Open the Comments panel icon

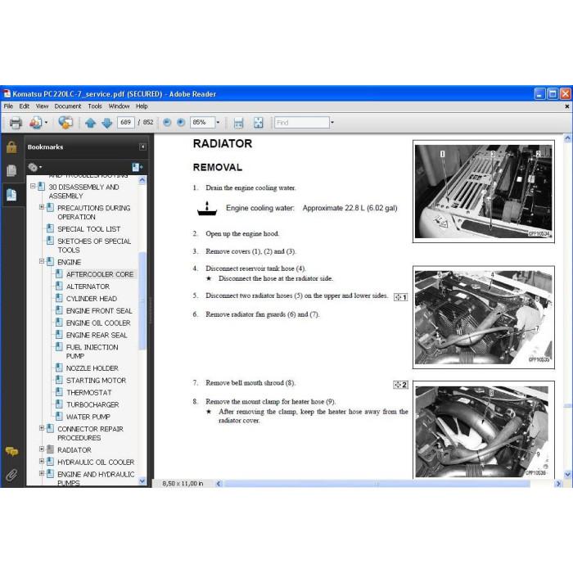[11, 452]
